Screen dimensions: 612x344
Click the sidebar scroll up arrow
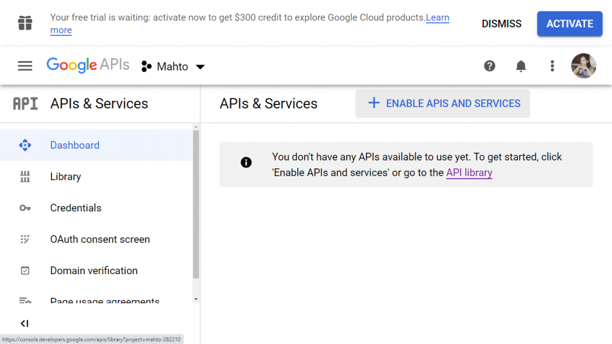point(196,127)
